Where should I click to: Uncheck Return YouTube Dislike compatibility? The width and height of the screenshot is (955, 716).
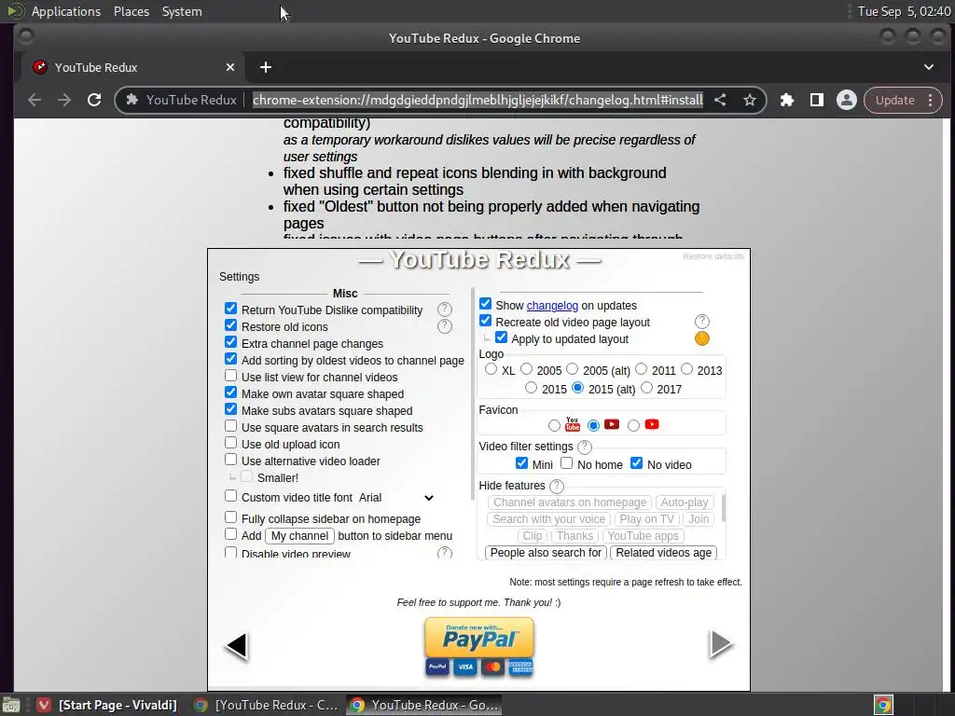pos(231,309)
